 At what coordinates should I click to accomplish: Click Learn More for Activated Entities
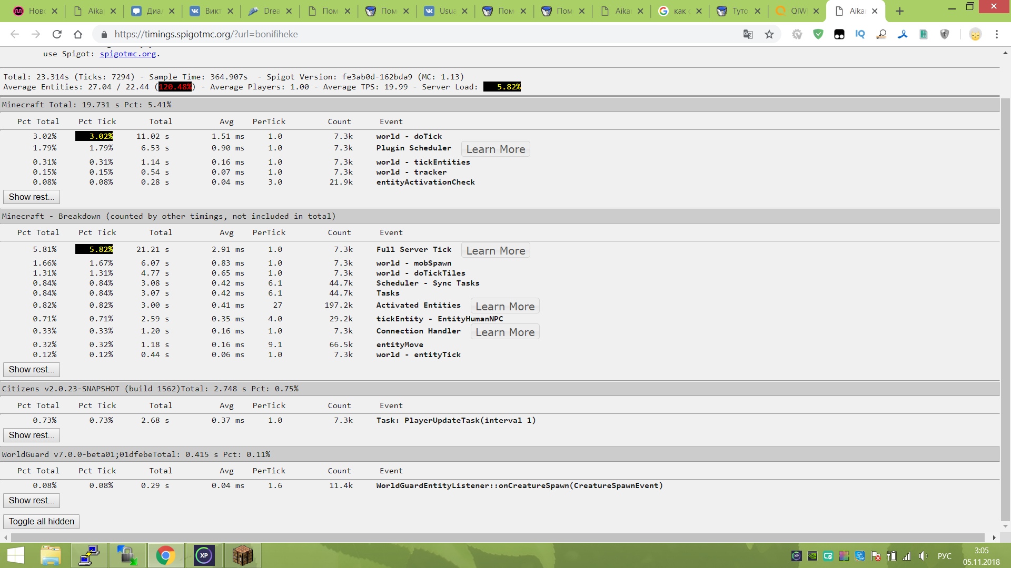click(505, 307)
